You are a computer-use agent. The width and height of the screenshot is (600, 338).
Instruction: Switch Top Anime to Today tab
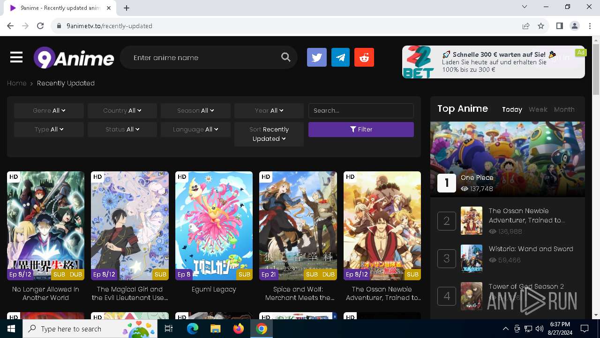coord(512,109)
